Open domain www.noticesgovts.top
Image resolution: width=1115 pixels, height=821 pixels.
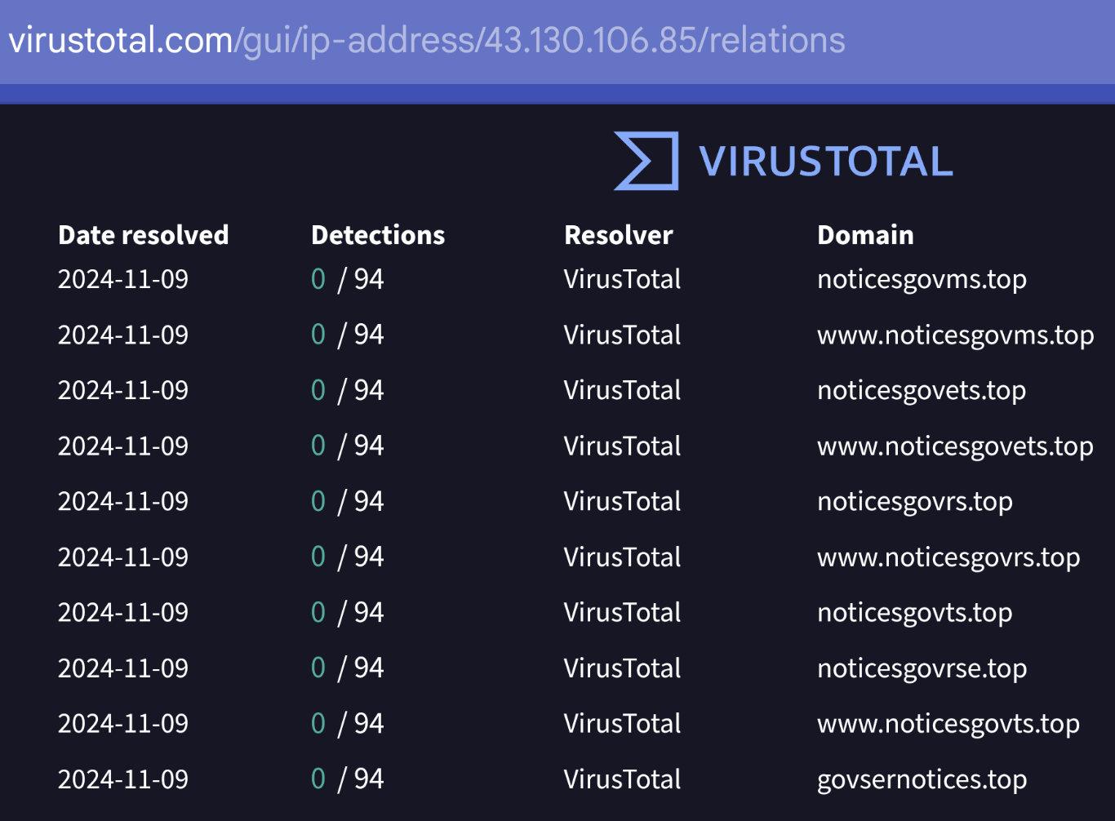pyautogui.click(x=948, y=723)
